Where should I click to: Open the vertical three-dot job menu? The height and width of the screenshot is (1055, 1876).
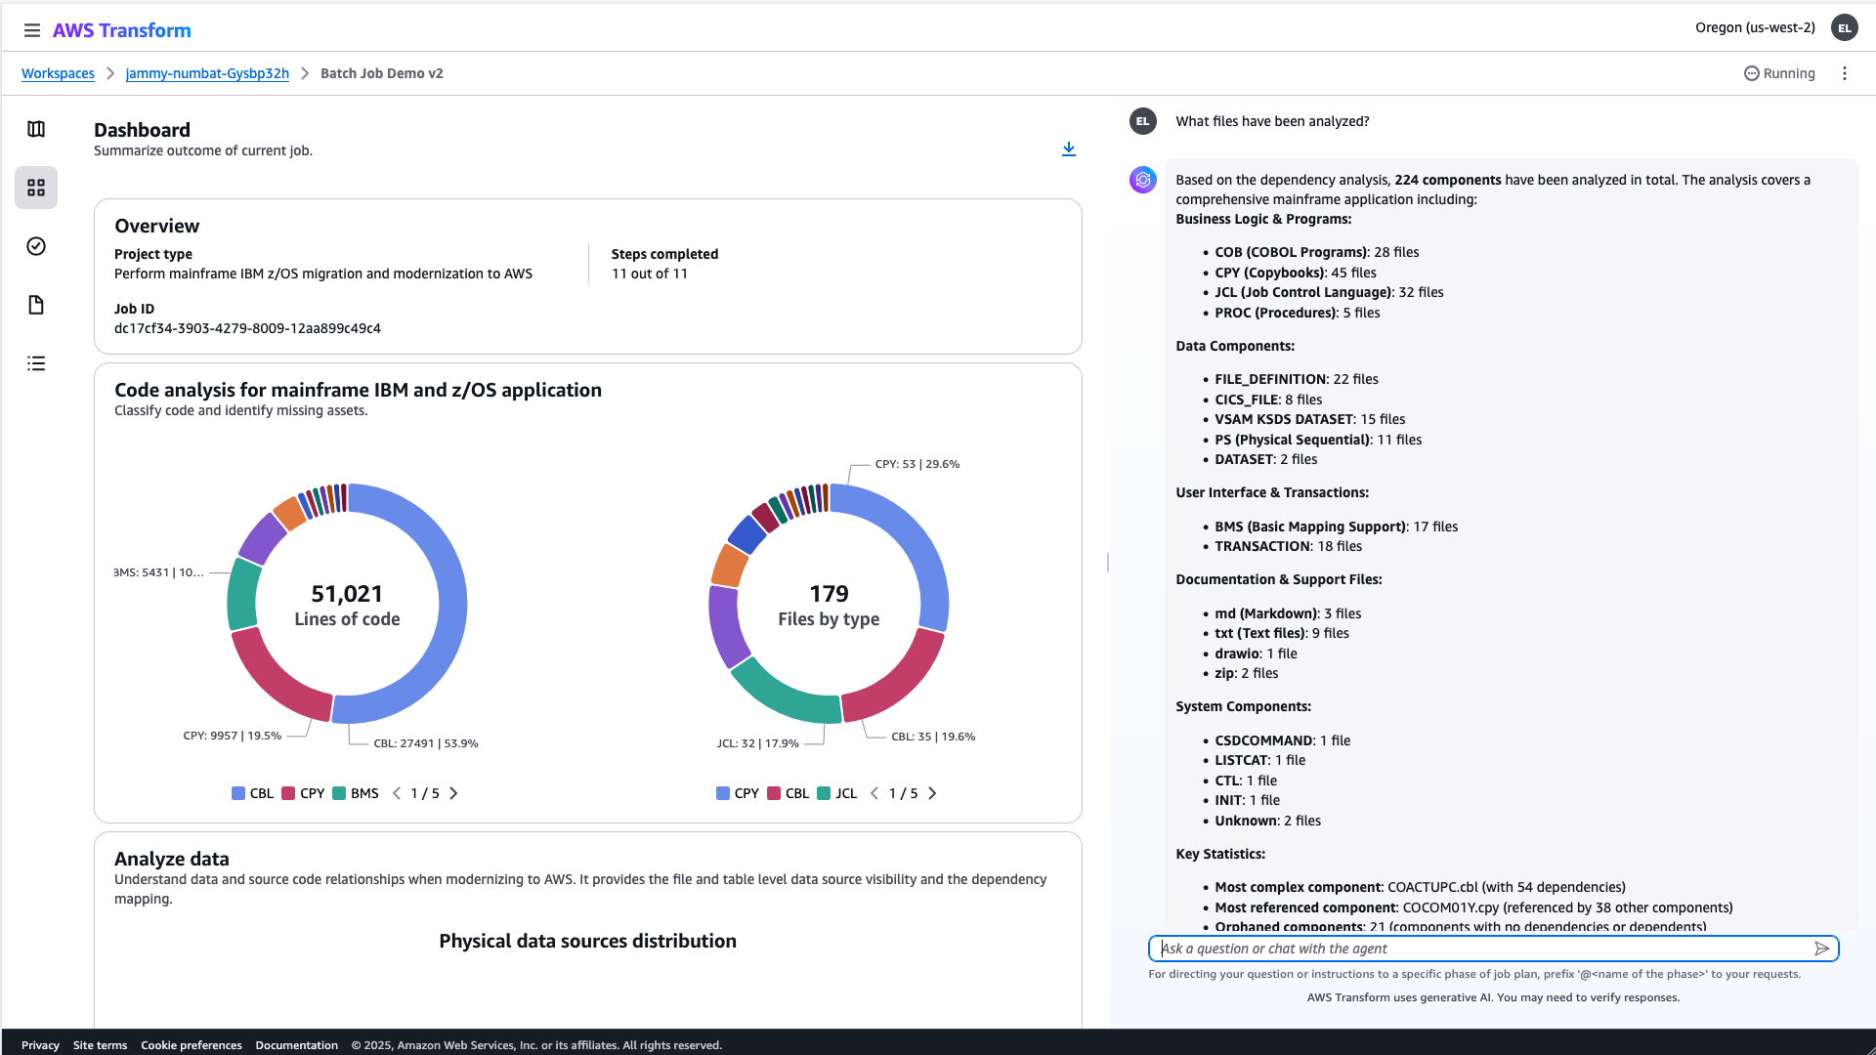pyautogui.click(x=1845, y=73)
